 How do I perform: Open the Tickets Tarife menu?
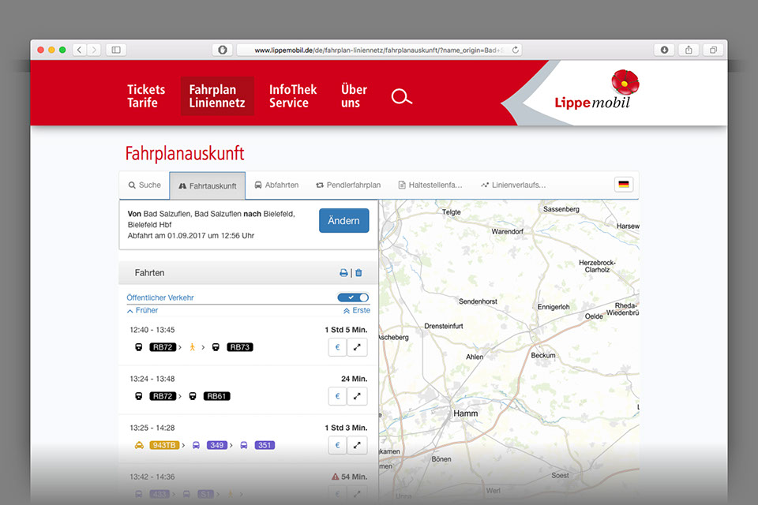point(146,96)
